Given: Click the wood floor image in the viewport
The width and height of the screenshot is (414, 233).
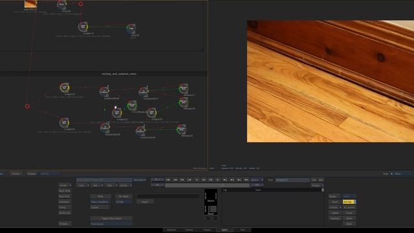Looking at the screenshot, I should point(331,82).
